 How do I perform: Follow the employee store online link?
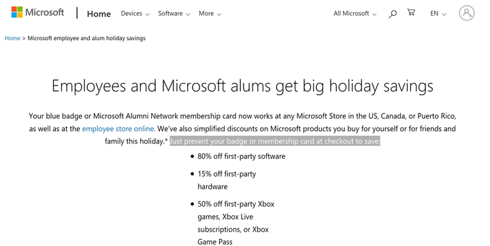pos(118,128)
